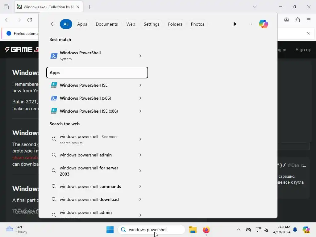Expand Windows PowerShell best match details
The height and width of the screenshot is (237, 316).
pos(140,56)
